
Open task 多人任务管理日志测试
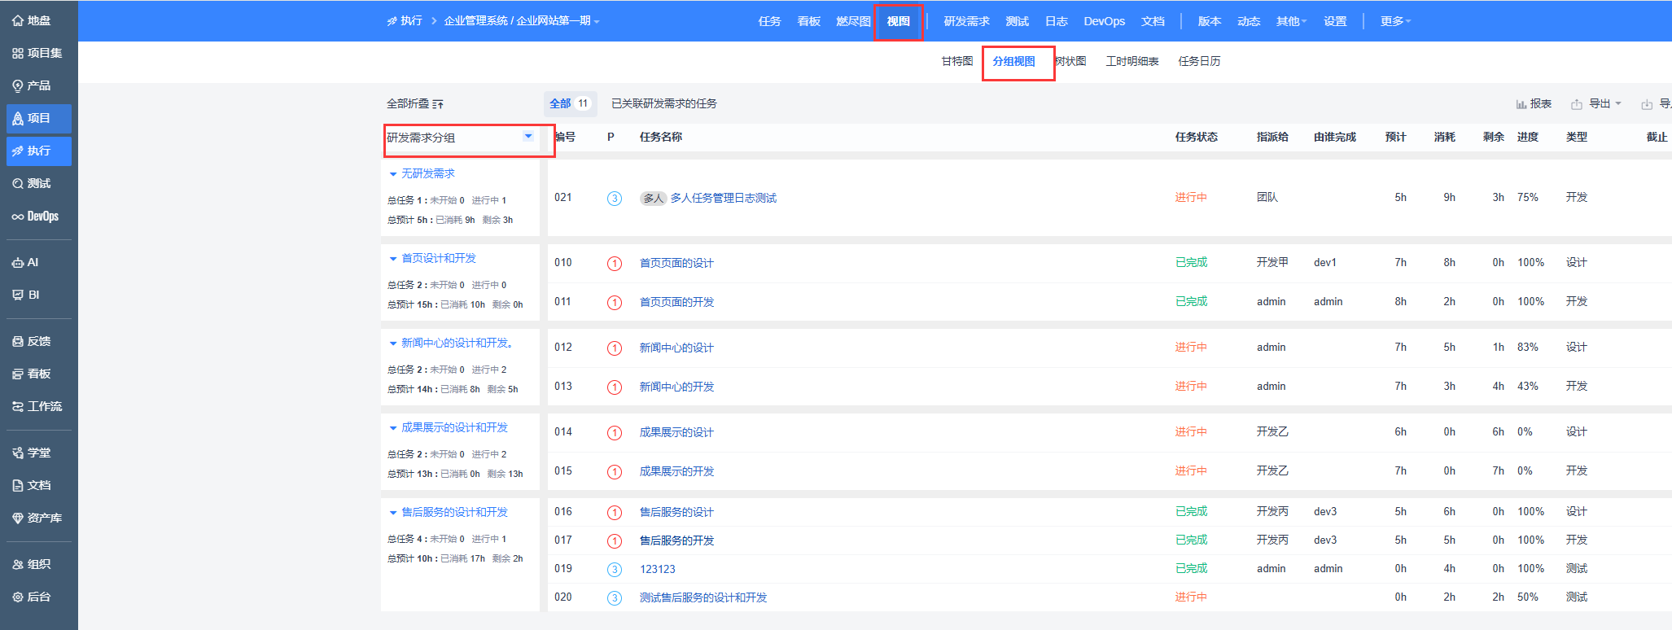coord(723,198)
